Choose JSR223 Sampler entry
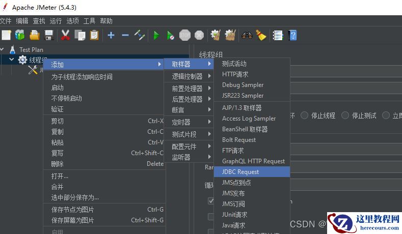The width and height of the screenshot is (402, 234). [252, 96]
